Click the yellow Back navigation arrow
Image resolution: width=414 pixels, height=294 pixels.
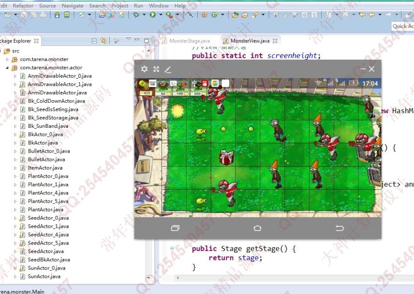(372, 15)
